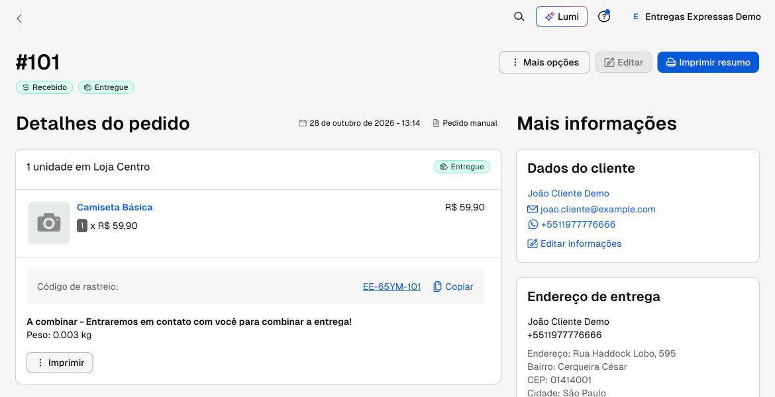Click the text Endereço: Rua Haddock Lobo, 595
775x397 pixels.
pos(601,353)
